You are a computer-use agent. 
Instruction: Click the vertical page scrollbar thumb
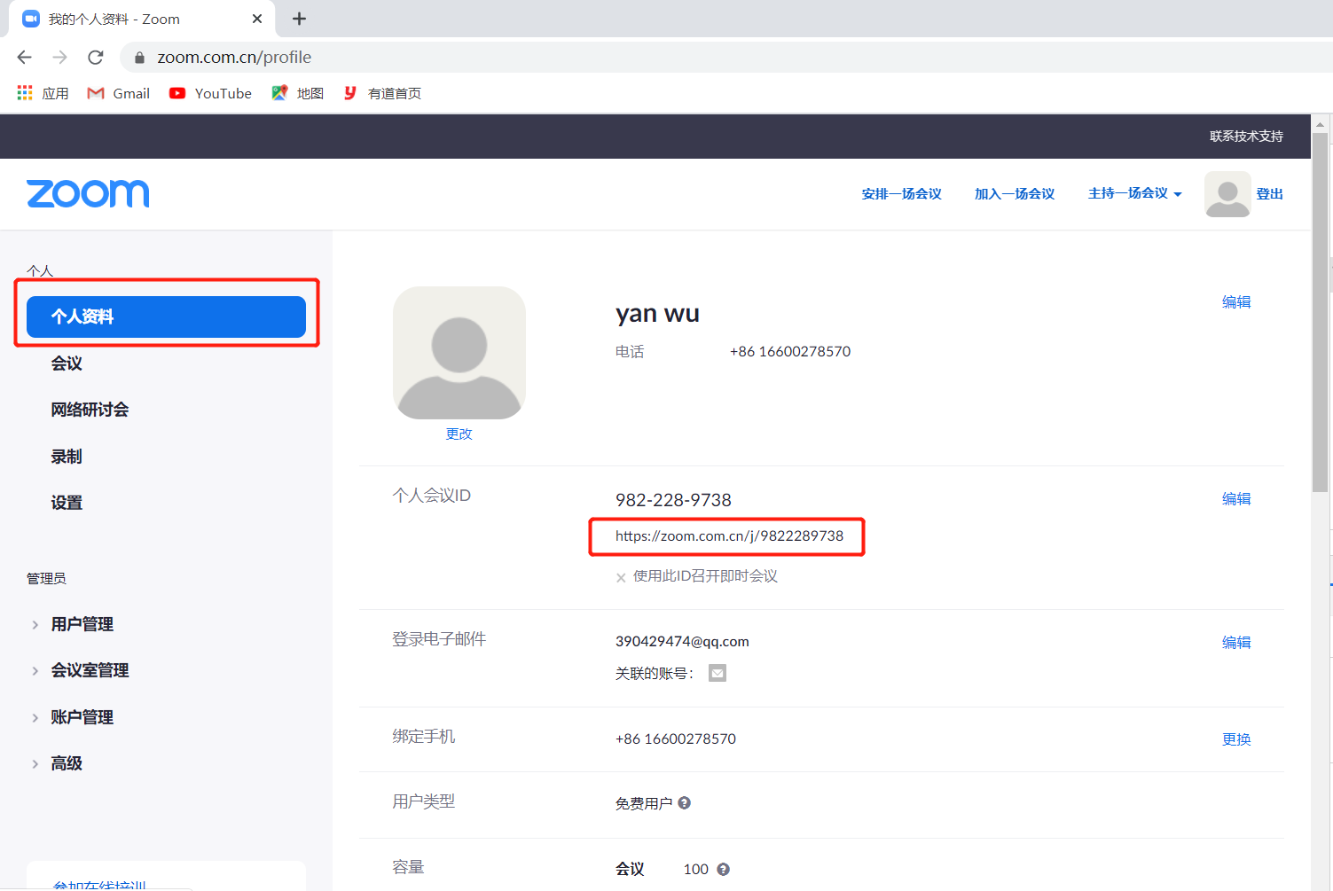click(x=1320, y=312)
